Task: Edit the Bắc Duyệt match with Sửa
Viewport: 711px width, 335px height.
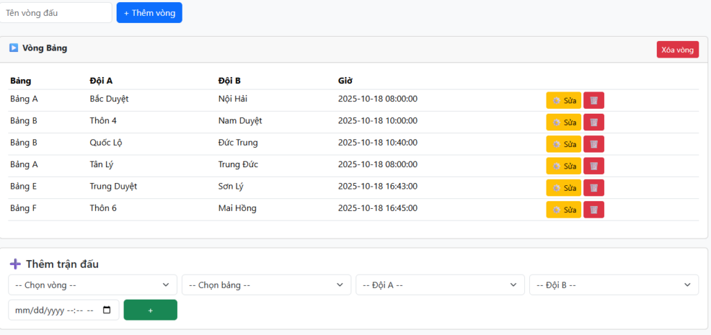Action: click(x=563, y=101)
